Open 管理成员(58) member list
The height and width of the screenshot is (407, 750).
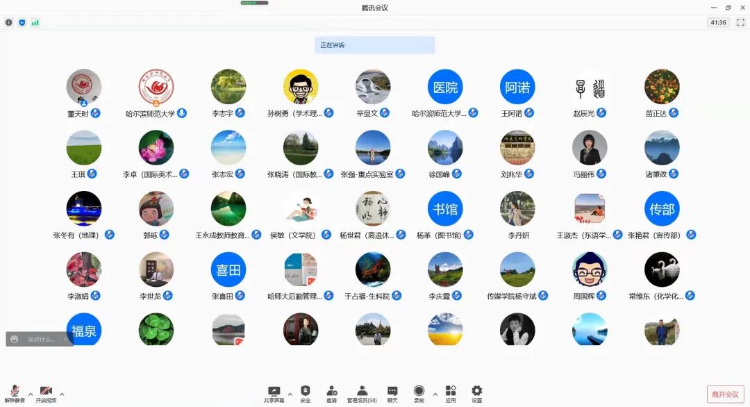click(x=362, y=393)
